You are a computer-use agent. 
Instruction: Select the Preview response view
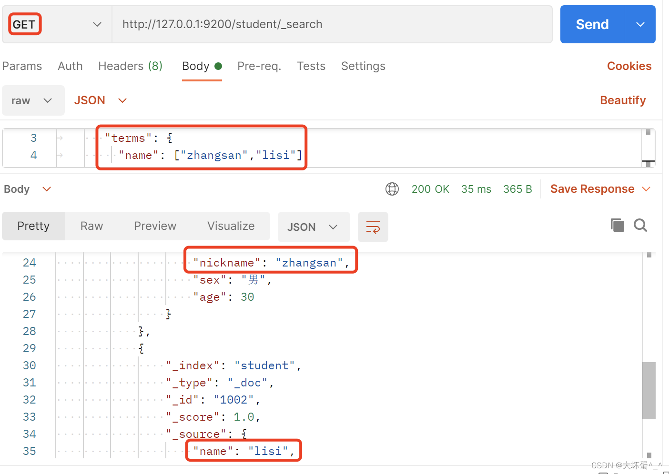coord(155,226)
